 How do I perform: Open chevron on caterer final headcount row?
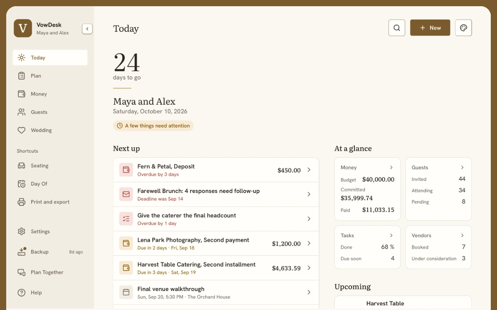point(309,219)
